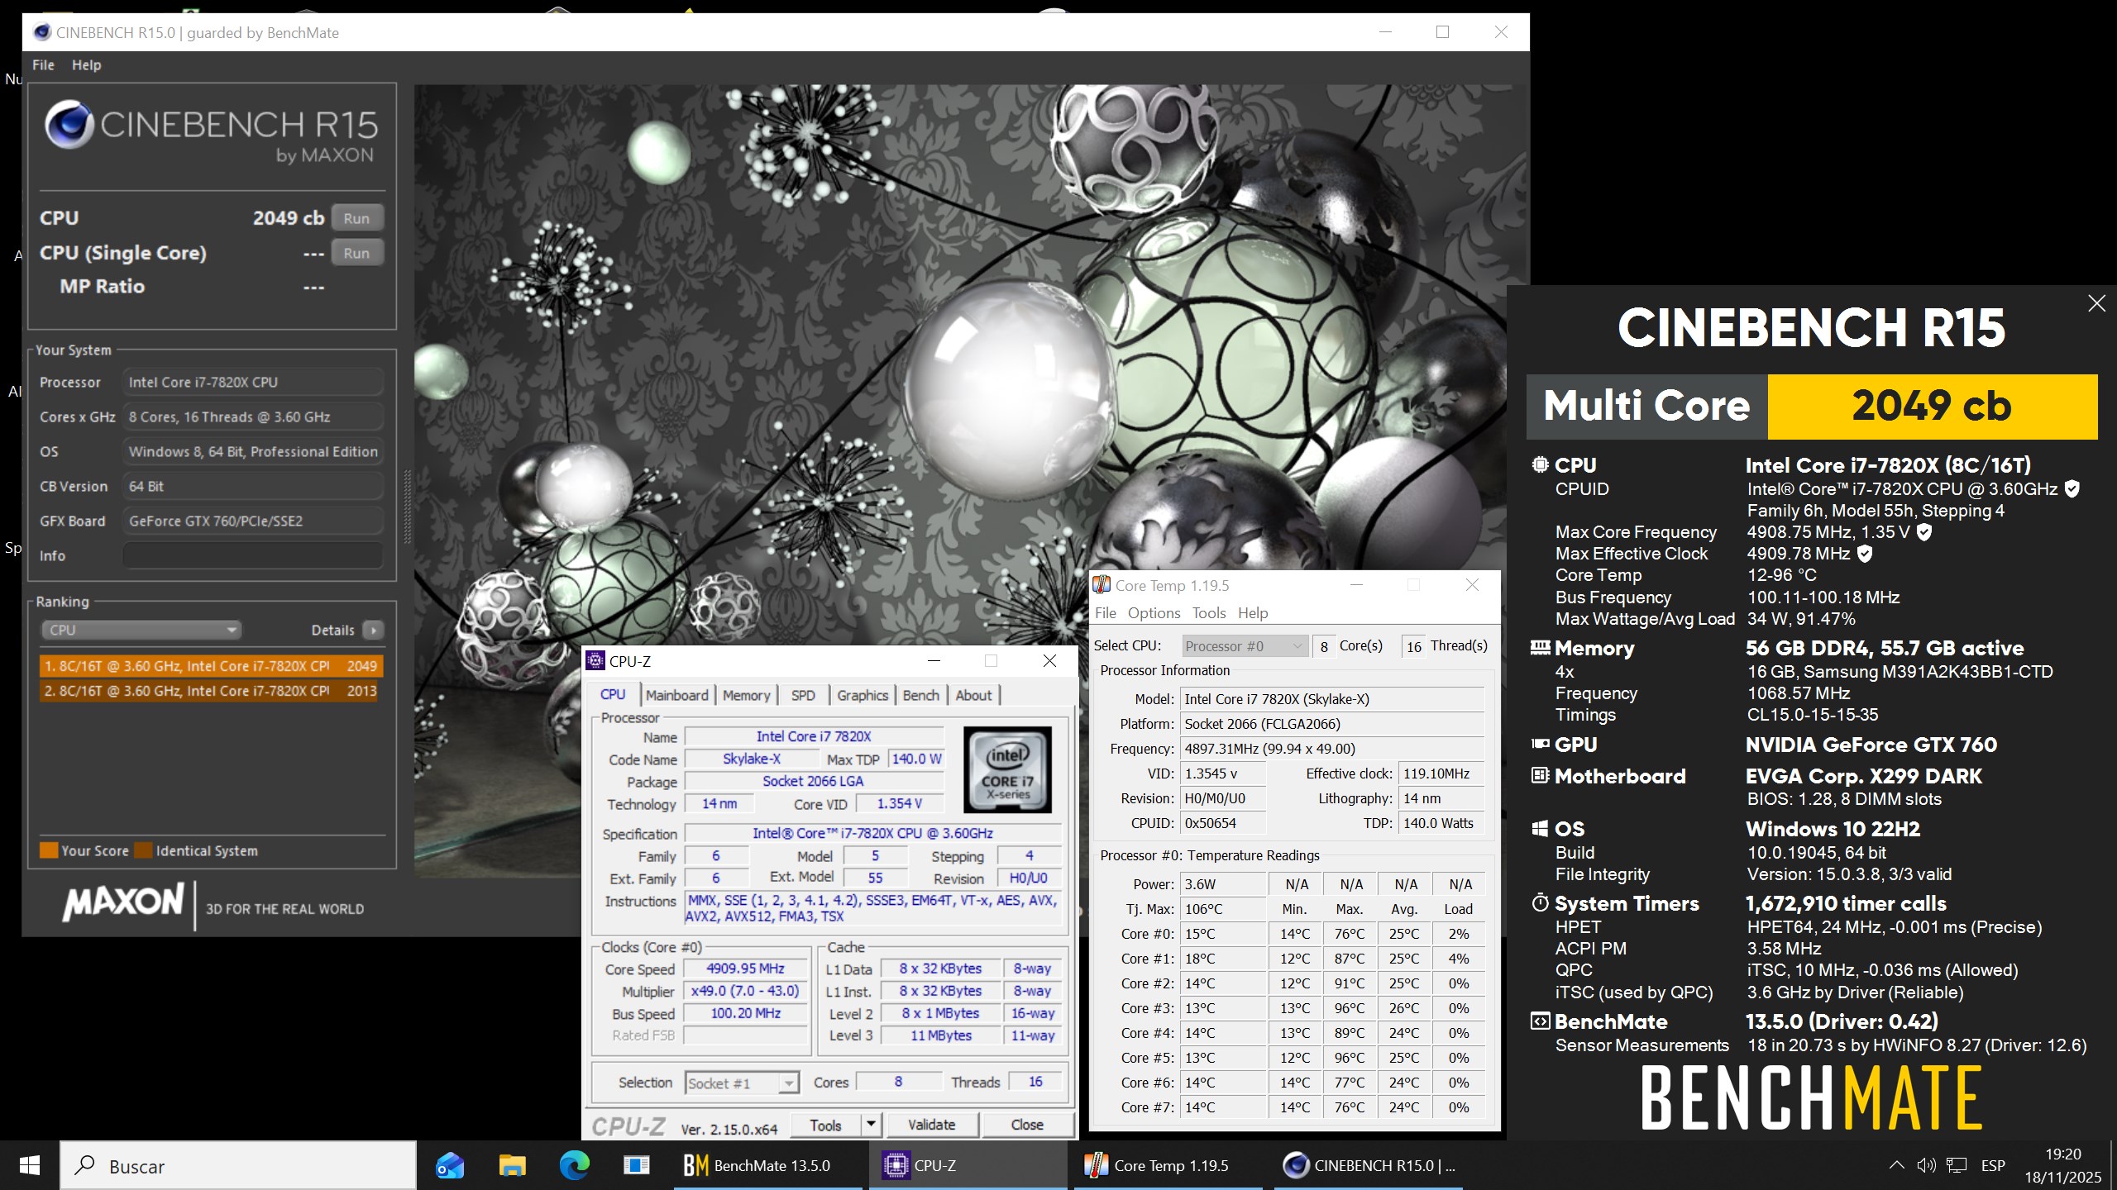
Task: Open Outlook from the taskbar
Action: pyautogui.click(x=450, y=1165)
